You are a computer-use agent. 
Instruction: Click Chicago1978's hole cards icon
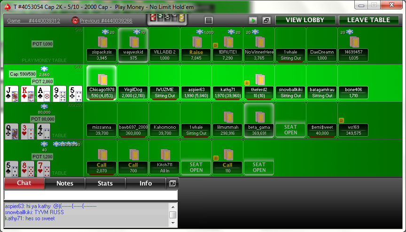[x=101, y=79]
